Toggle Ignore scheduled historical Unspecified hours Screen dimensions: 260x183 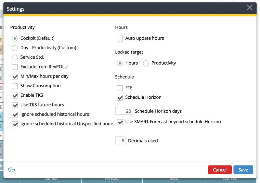point(15,124)
